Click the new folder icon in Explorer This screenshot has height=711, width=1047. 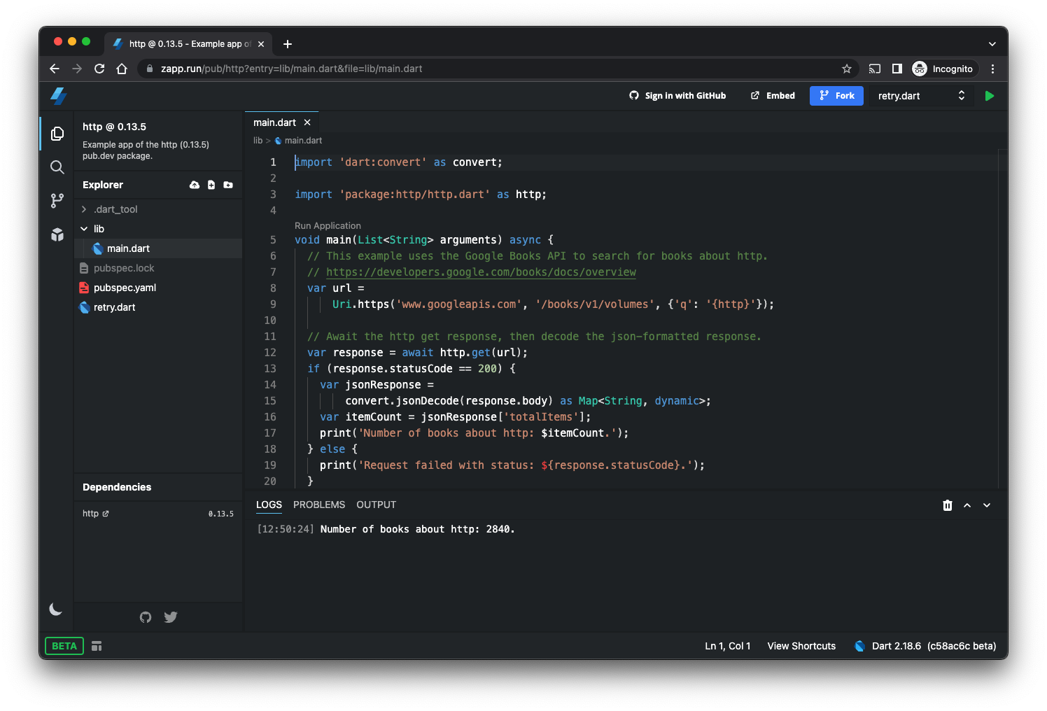[x=228, y=185]
